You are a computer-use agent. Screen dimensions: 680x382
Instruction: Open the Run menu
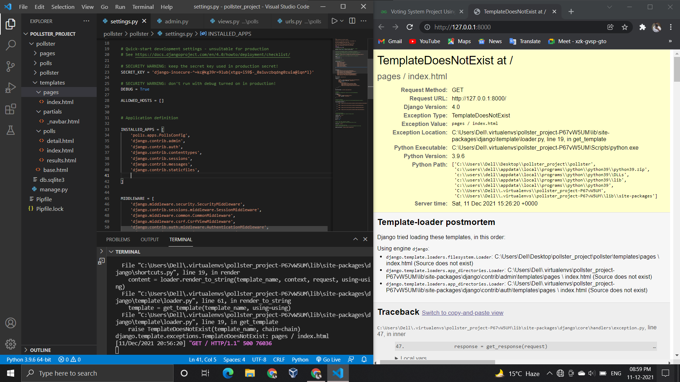click(120, 6)
